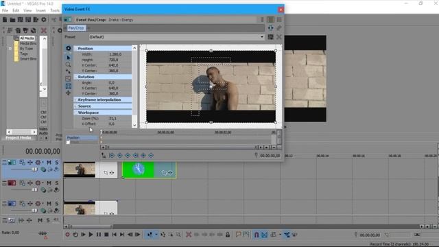Expand the By Type node in Project Media

(x=10, y=49)
